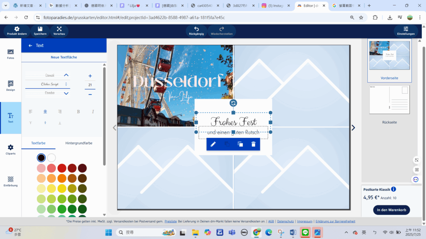Viewport: 426px width, 239px height.
Task: Toggle bold text formatting
Action: (x=78, y=112)
